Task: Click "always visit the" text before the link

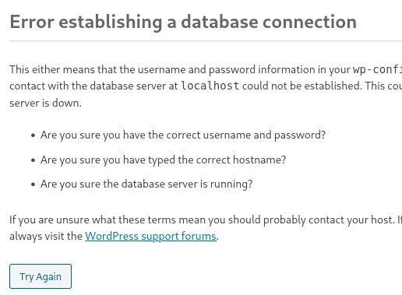Action: [46, 236]
